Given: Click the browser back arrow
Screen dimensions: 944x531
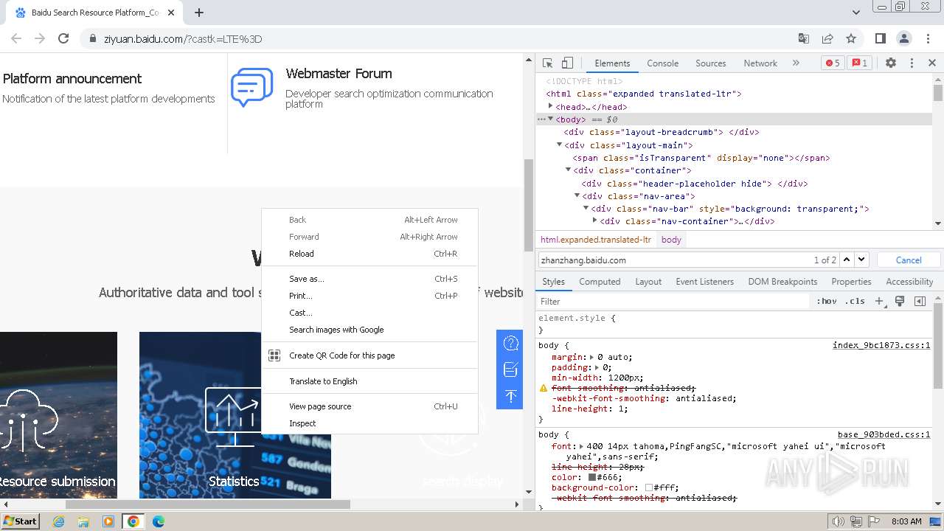Looking at the screenshot, I should [x=16, y=38].
